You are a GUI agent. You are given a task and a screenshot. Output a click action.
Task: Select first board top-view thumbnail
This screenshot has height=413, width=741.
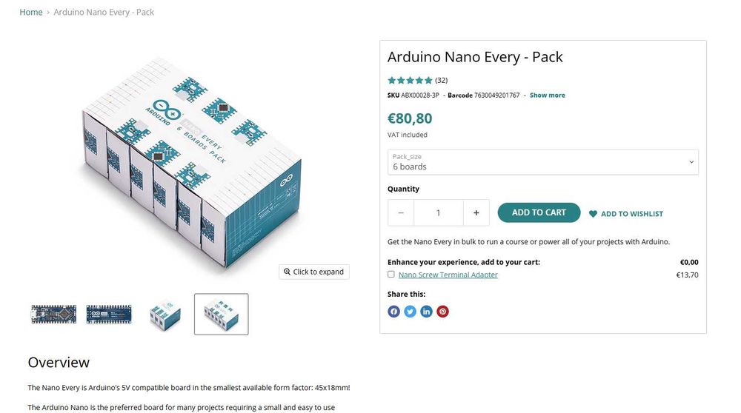pyautogui.click(x=53, y=314)
